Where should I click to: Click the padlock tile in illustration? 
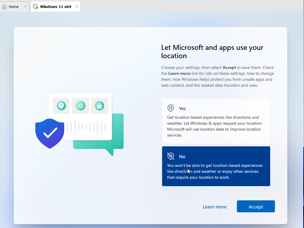pyautogui.click(x=99, y=106)
